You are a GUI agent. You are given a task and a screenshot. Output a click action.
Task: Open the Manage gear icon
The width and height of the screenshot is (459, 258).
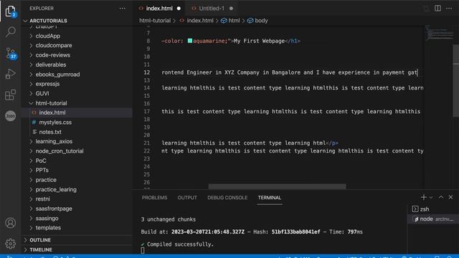click(x=11, y=244)
